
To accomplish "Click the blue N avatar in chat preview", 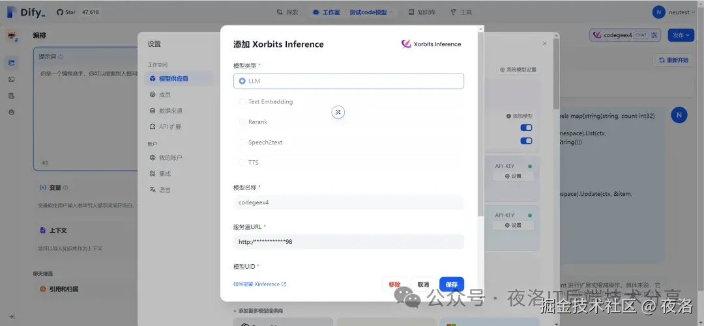I will click(679, 115).
